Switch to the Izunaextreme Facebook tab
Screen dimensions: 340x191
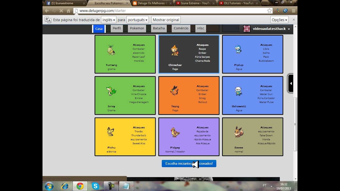click(65, 3)
